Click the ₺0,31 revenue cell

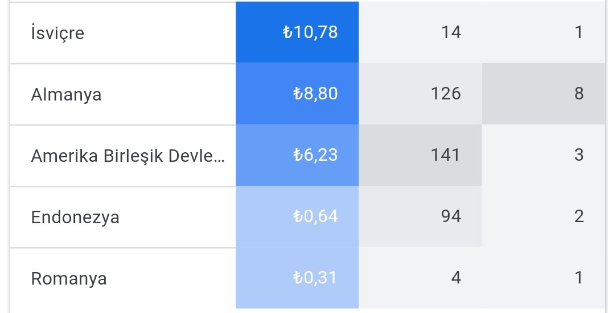coord(297,278)
